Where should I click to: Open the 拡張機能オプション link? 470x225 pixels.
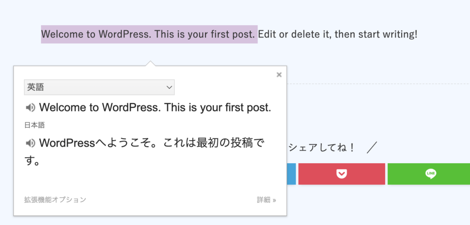point(55,200)
